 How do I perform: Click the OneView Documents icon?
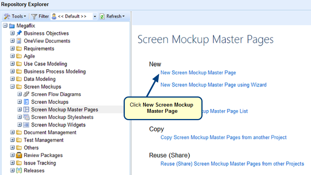click(19, 41)
